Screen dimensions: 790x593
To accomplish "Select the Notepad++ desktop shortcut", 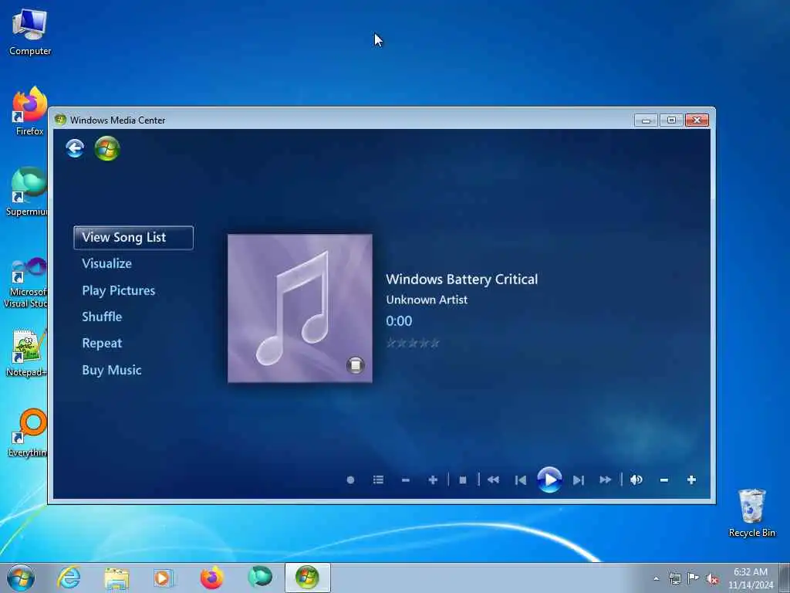I will click(x=27, y=352).
